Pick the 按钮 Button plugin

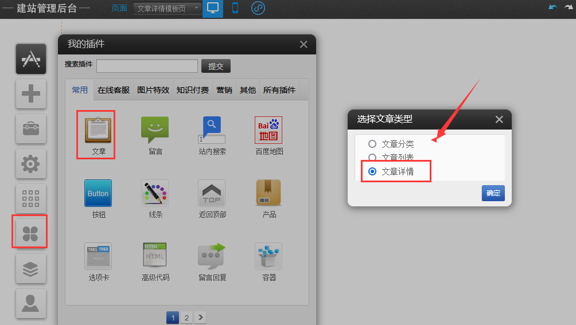(98, 193)
